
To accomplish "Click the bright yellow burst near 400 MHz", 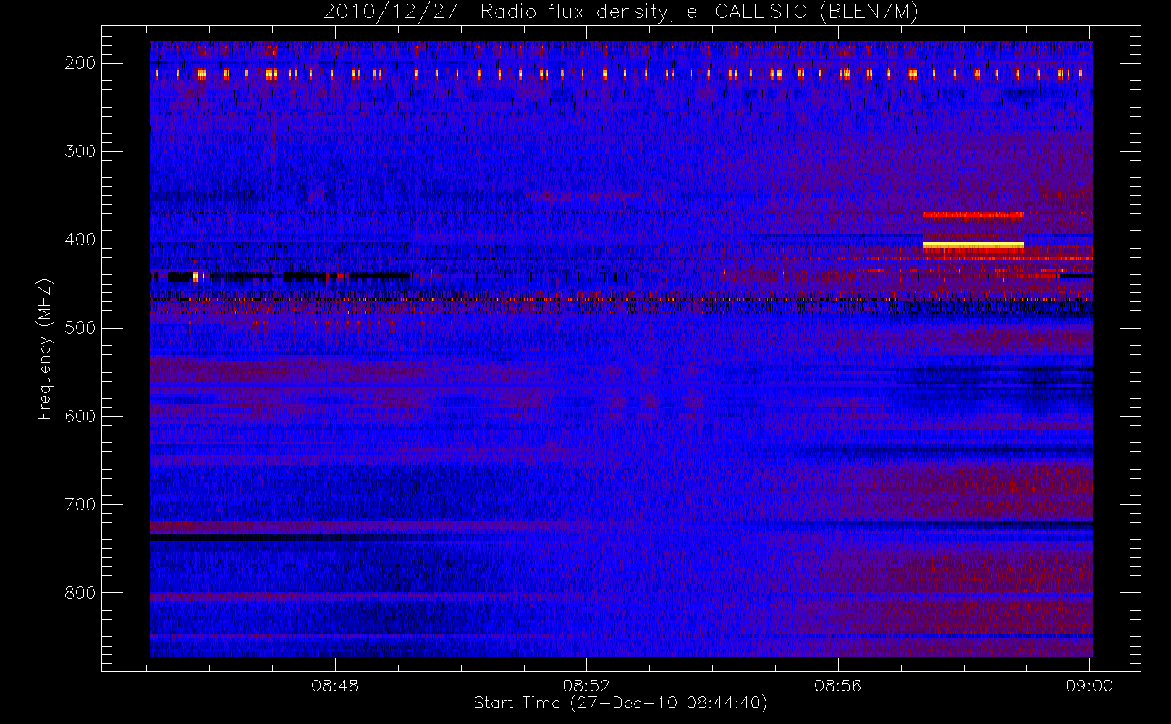I will 973,245.
